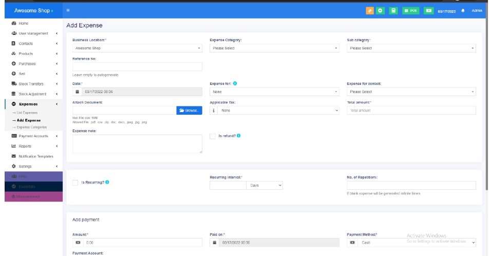The height and width of the screenshot is (256, 489).
Task: Check the Is refund checkbox
Action: tap(213, 136)
